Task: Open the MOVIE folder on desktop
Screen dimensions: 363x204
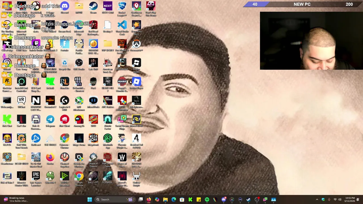Action: [79, 8]
